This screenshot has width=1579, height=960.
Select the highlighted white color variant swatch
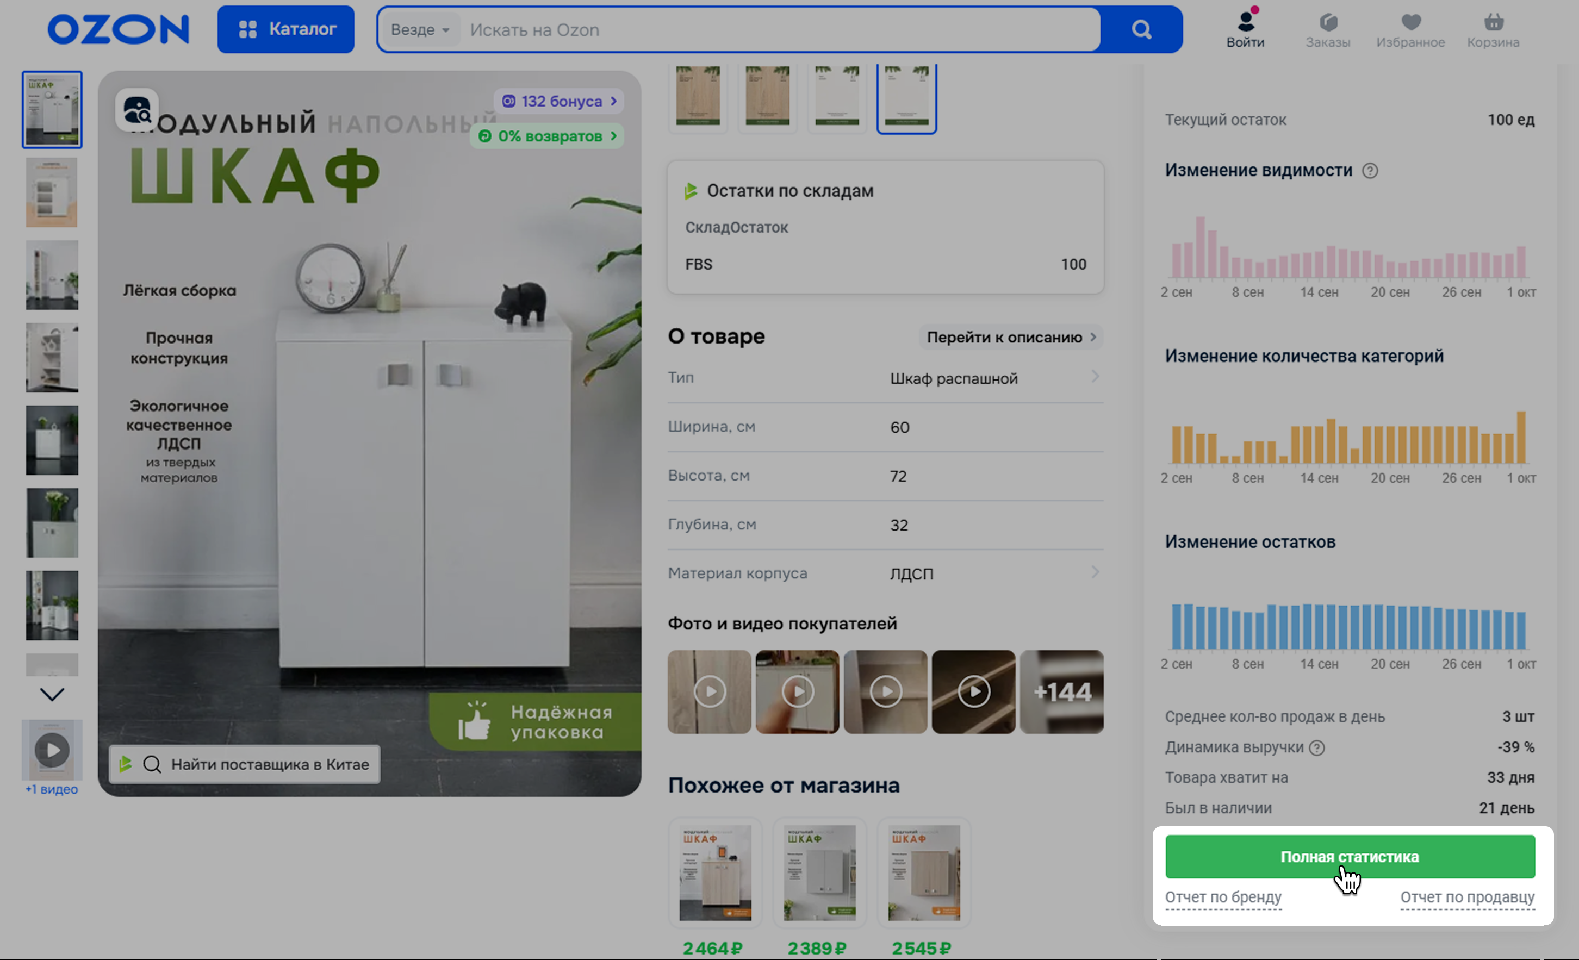pyautogui.click(x=906, y=97)
